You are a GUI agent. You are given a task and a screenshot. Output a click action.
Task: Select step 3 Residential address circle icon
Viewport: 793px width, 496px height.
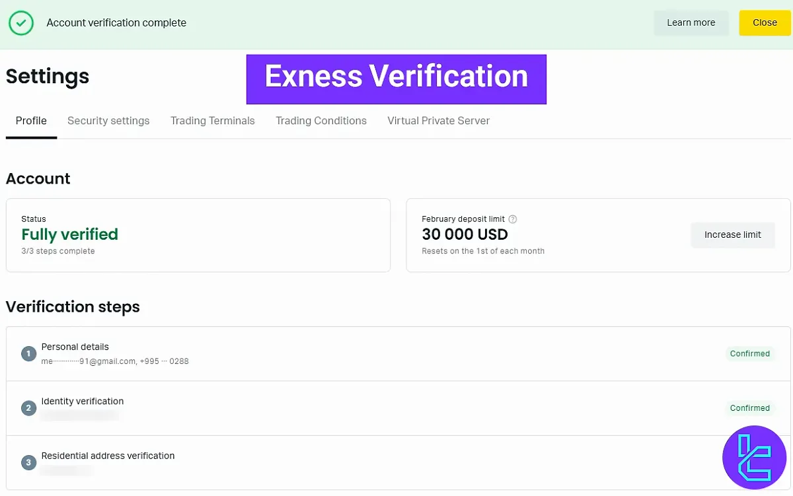28,462
